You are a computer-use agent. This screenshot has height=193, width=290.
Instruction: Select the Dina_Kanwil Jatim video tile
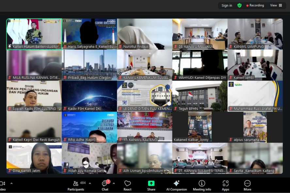34,158
